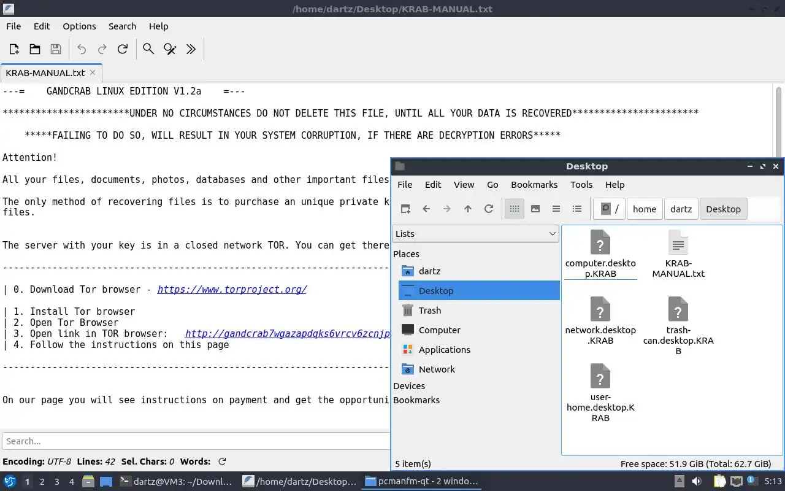Click the save floppy disk icon
The height and width of the screenshot is (491, 785).
coord(56,49)
